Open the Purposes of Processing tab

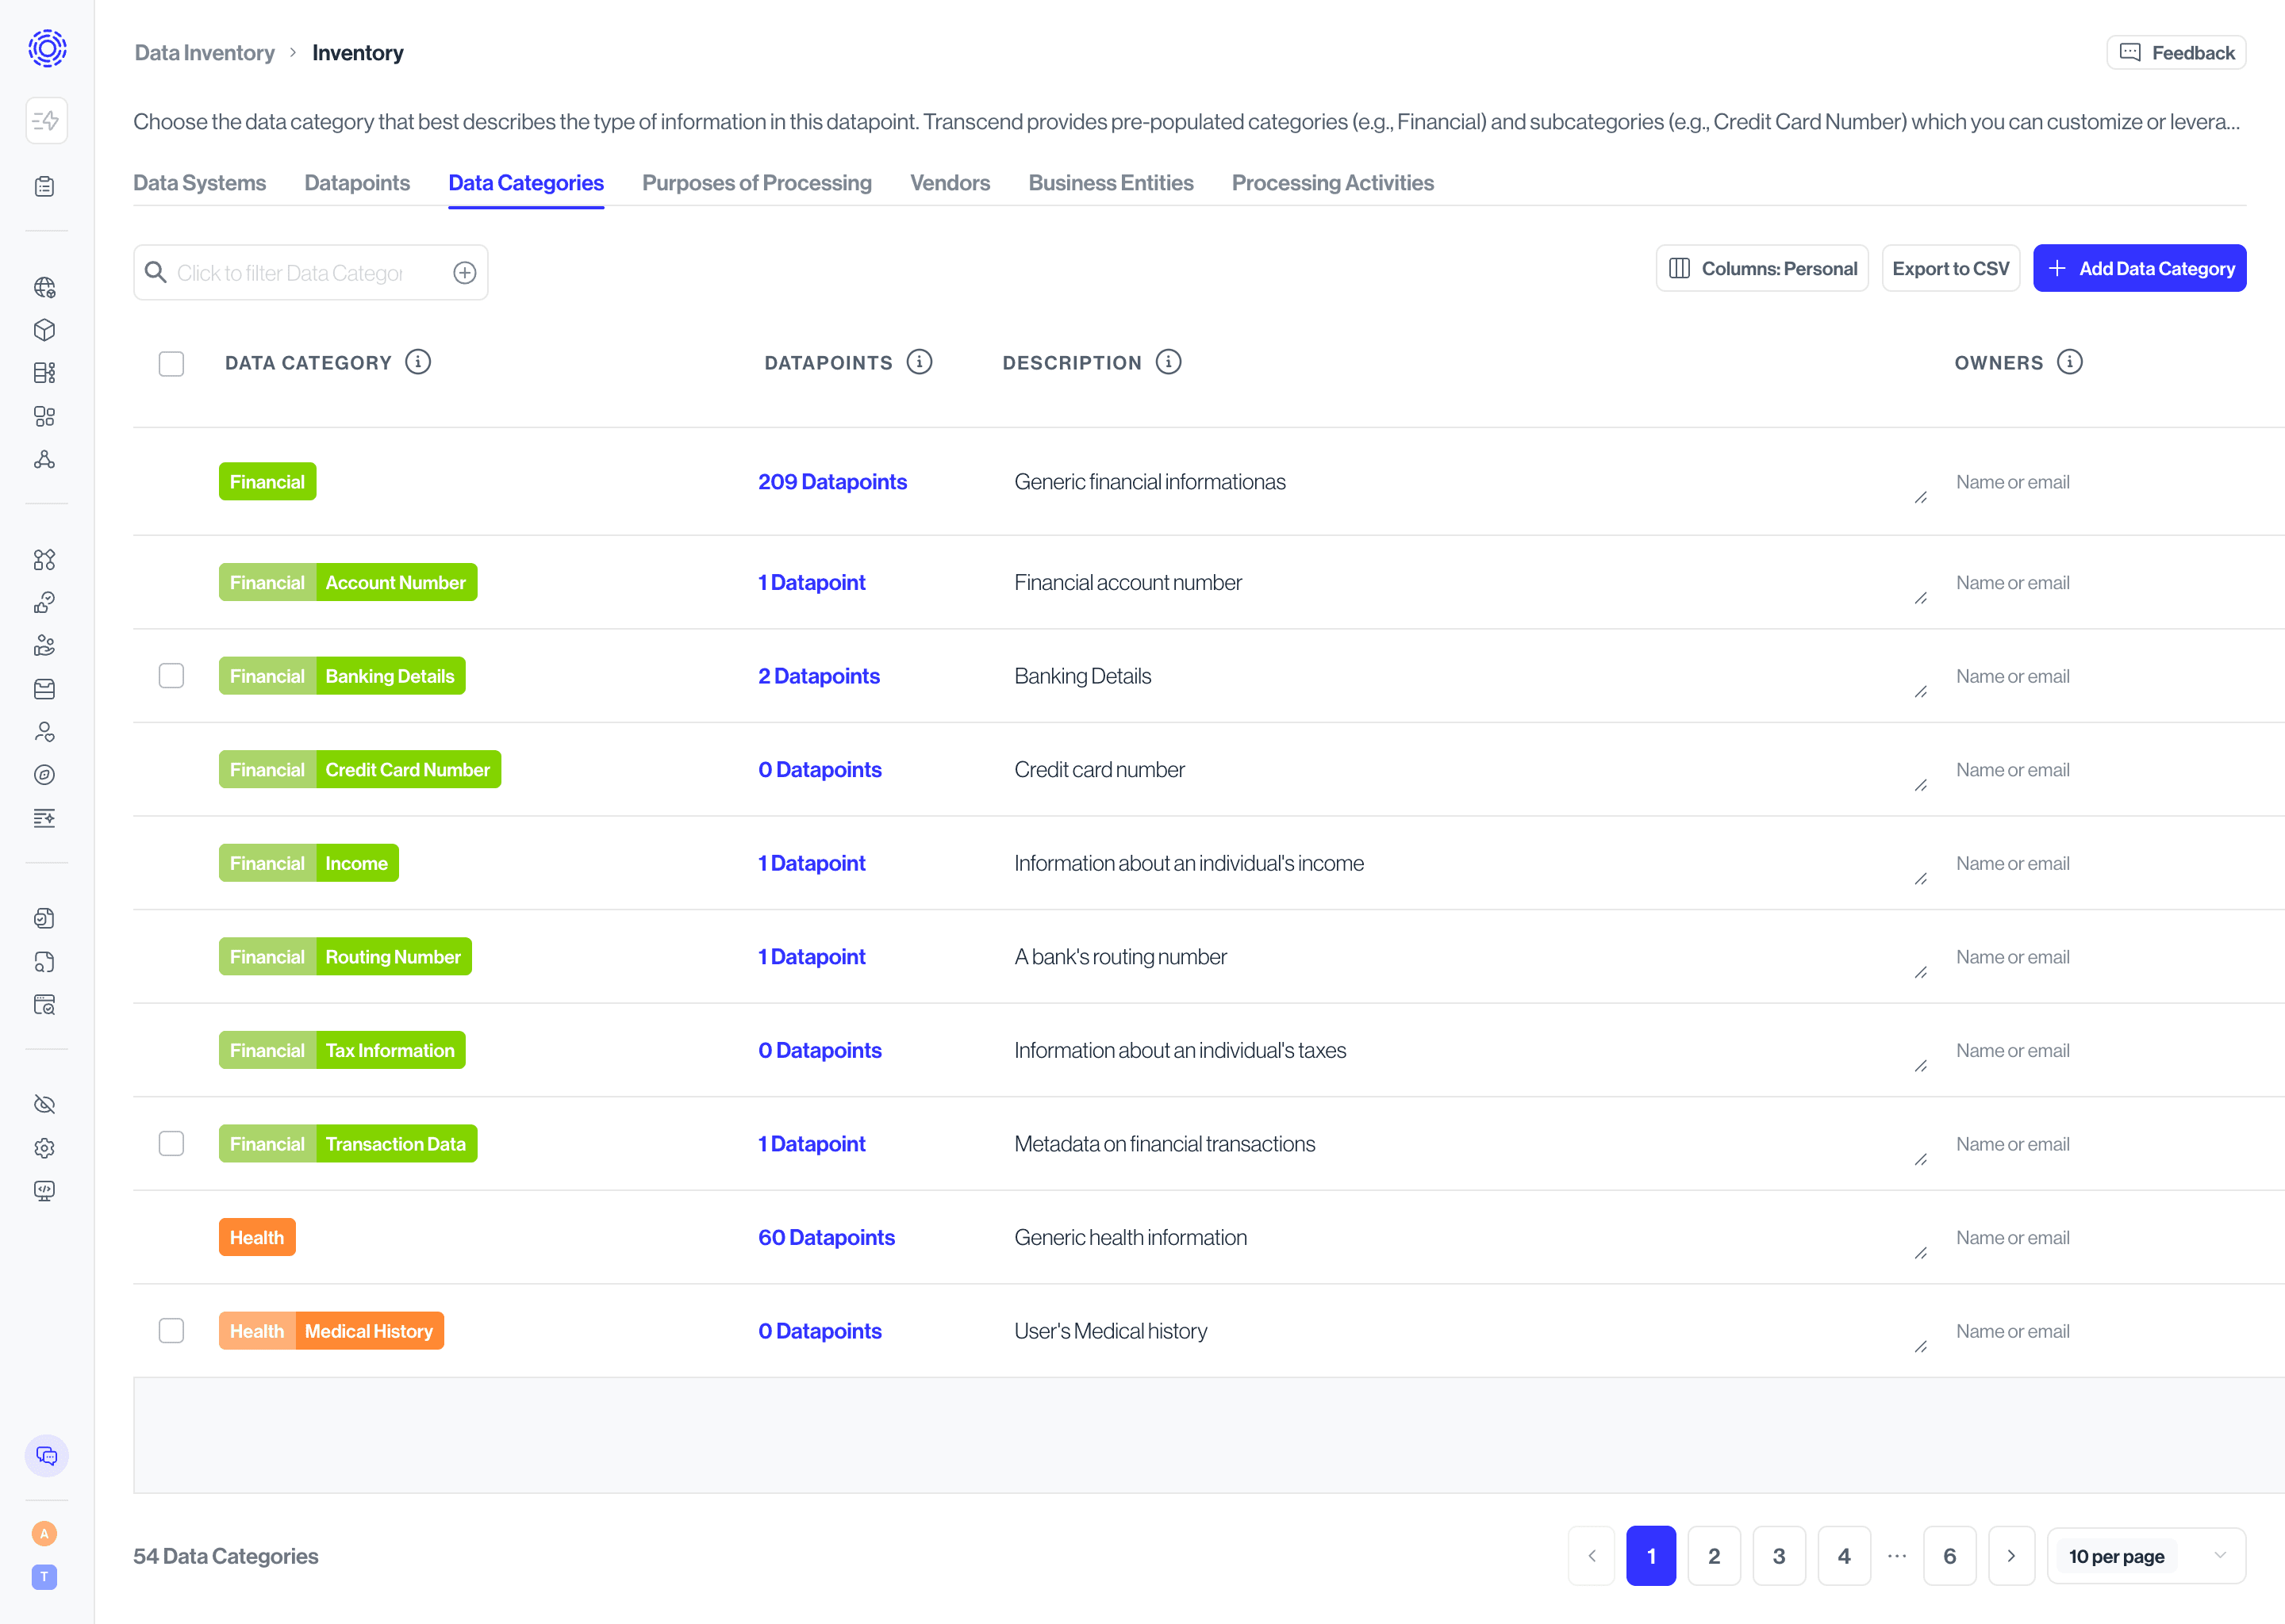[x=756, y=183]
